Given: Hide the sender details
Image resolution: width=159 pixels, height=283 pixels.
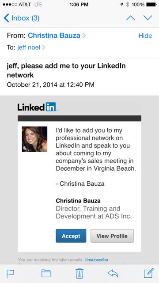Looking at the screenshot, I should 145,36.
